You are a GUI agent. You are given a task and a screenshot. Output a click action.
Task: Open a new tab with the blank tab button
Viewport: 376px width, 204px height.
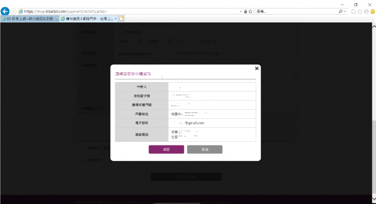[x=122, y=18]
